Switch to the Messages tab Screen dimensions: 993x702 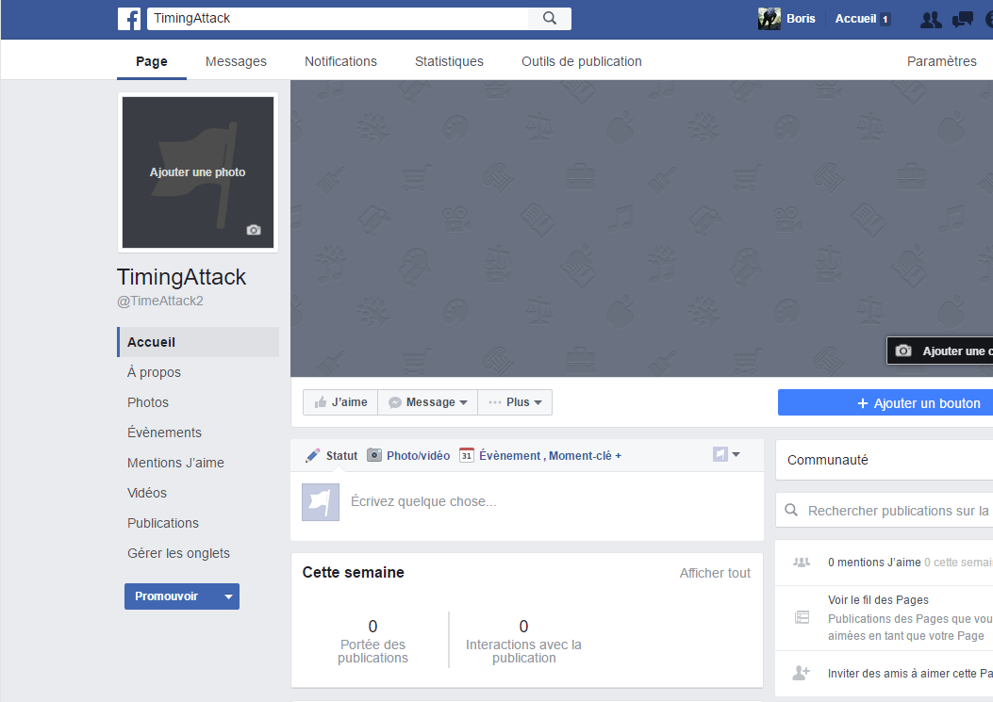pos(236,61)
